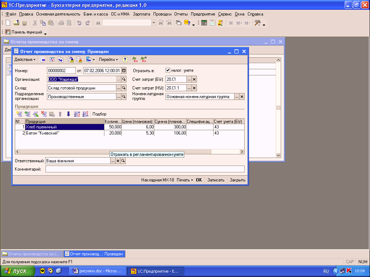Click the Windows пуск start button
Image resolution: width=370 pixels, height=277 pixels.
(17, 271)
